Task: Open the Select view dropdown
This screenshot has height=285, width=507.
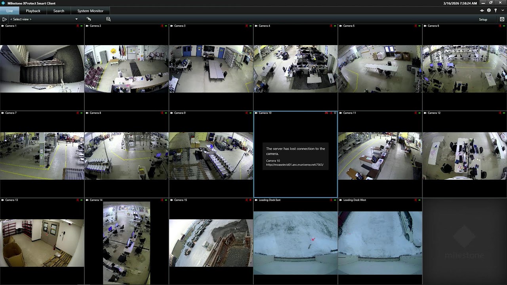Action: [44, 19]
